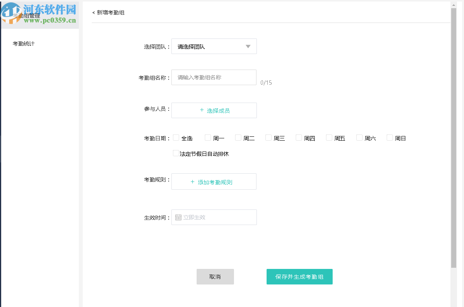Check the 周六 checkbox
464x307 pixels.
[x=359, y=137]
